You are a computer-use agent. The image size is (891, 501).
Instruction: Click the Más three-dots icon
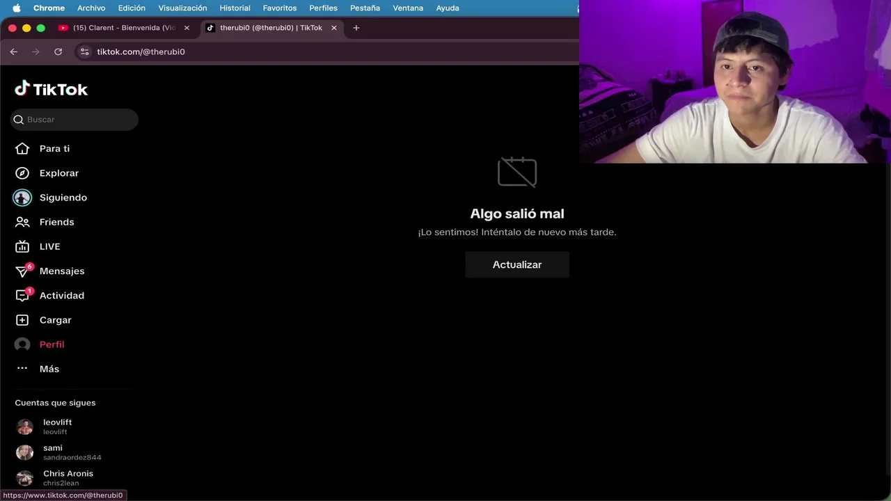(x=22, y=368)
